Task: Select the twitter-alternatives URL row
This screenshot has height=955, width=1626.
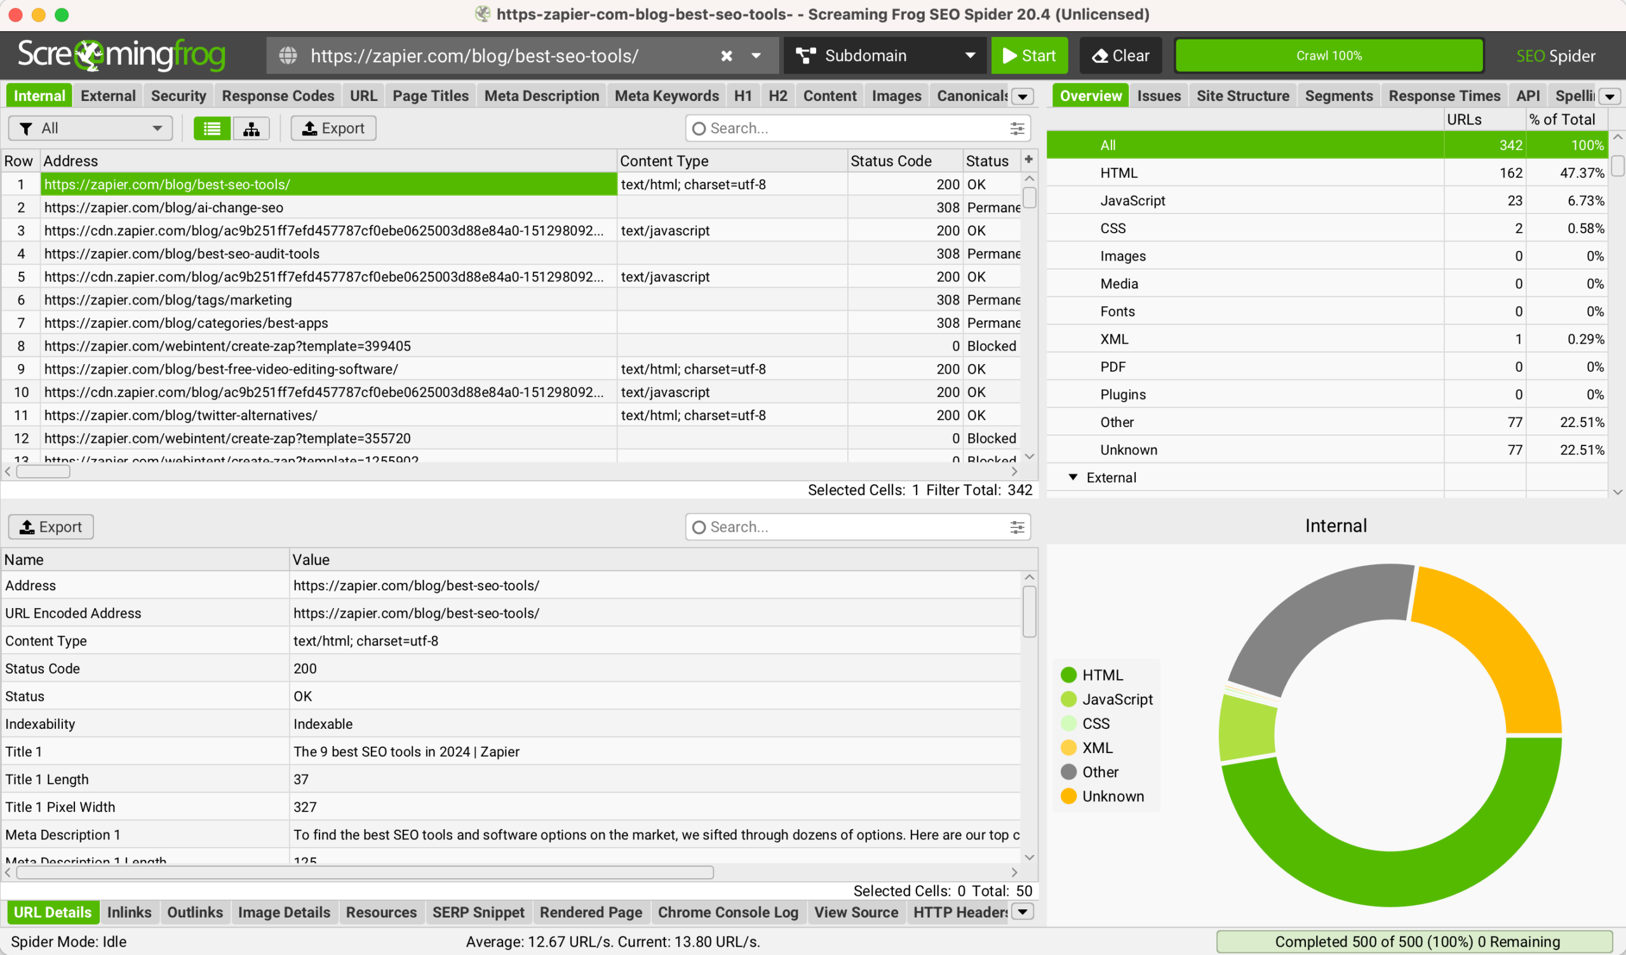Action: tap(180, 415)
